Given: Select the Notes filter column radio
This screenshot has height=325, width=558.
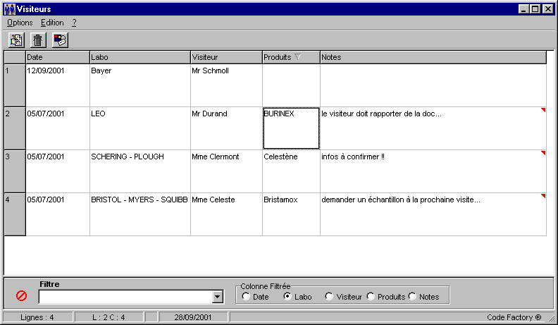Looking at the screenshot, I should (412, 297).
